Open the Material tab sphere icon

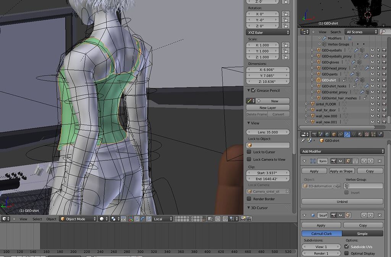point(360,134)
